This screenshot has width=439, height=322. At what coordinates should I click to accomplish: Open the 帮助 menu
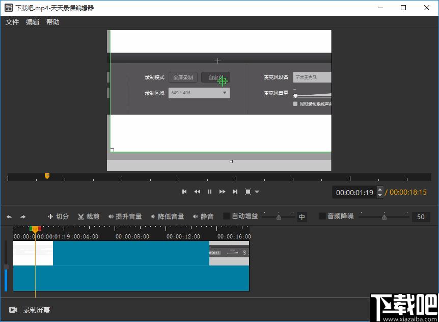point(53,22)
